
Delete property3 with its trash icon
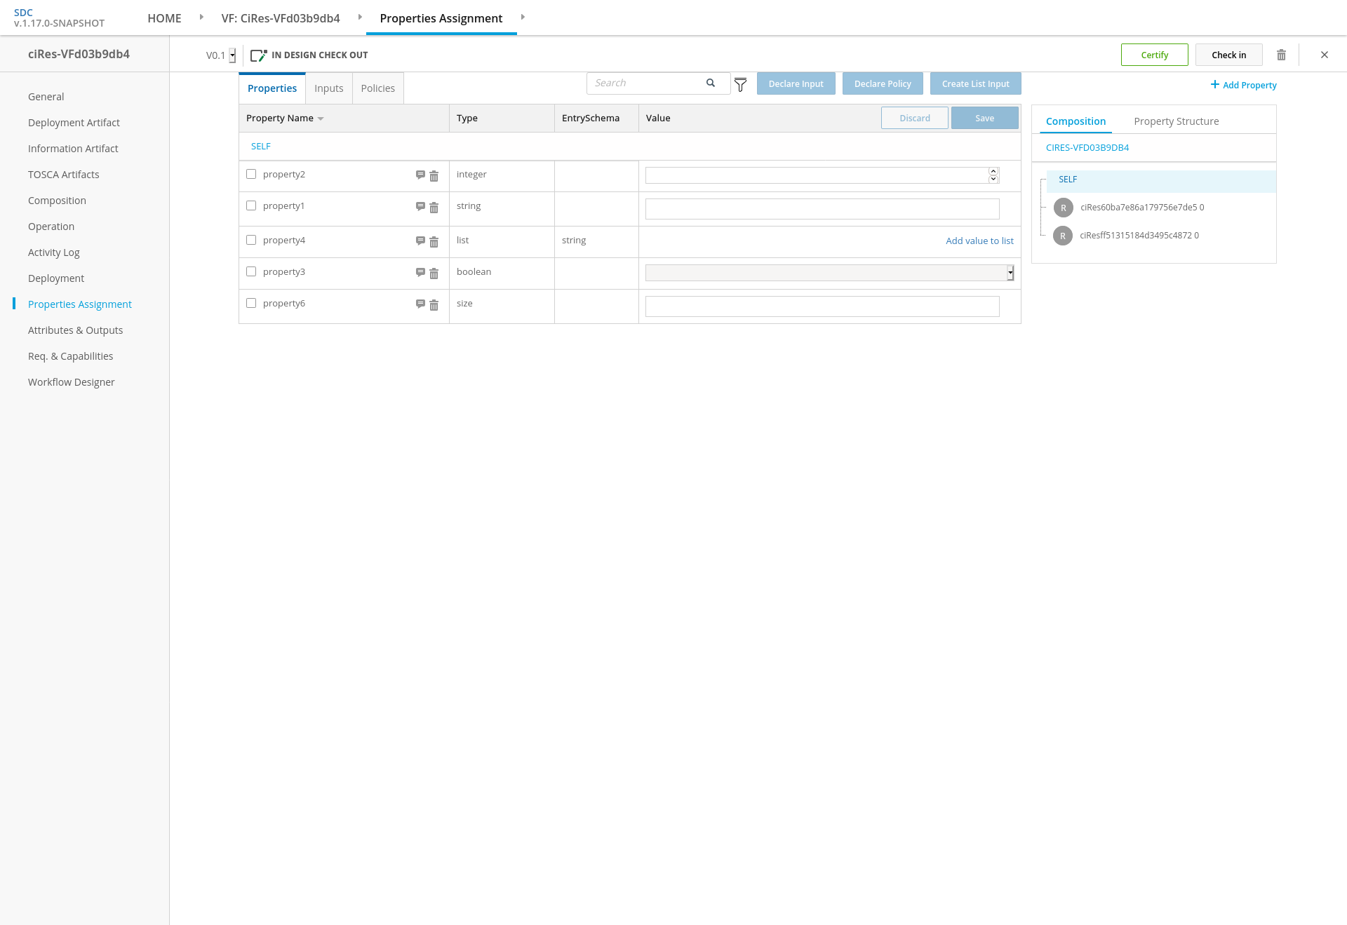click(x=434, y=274)
